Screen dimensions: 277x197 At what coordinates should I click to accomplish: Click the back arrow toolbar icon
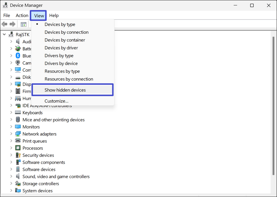[x=4, y=24]
